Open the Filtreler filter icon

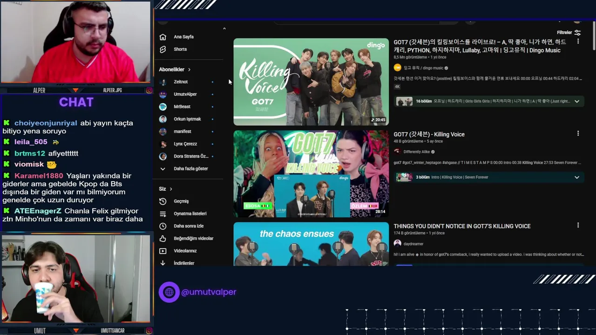[577, 33]
